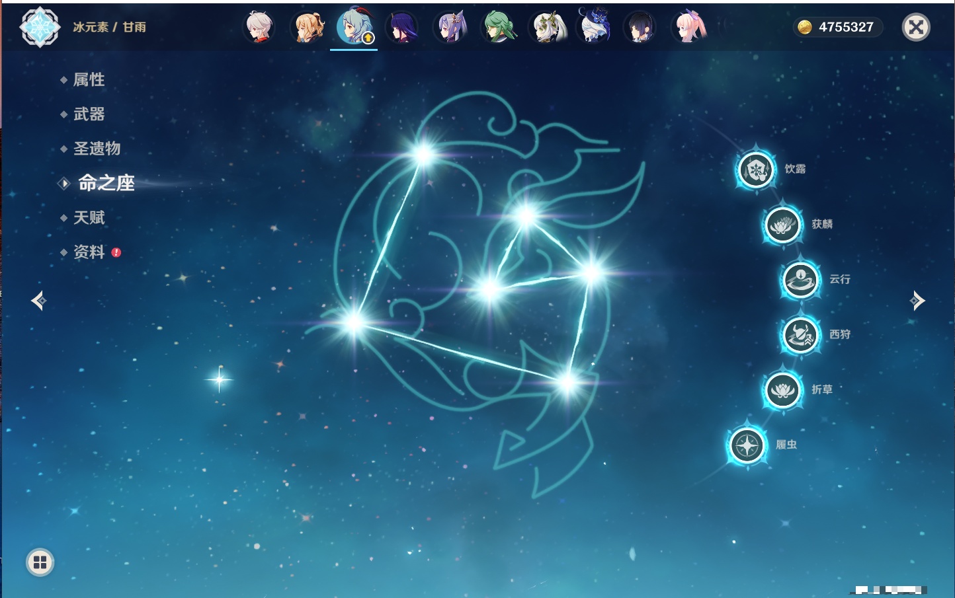Select the blonde ponytail character avatar
Viewport: 955px width, 598px height.
click(x=308, y=27)
